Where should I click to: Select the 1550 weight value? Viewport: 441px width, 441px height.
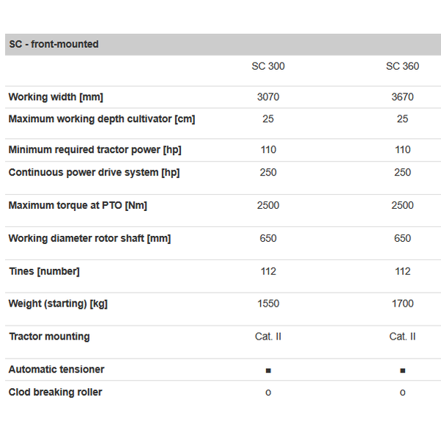(268, 304)
